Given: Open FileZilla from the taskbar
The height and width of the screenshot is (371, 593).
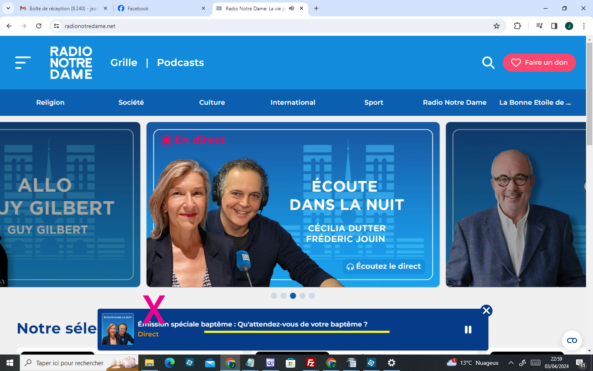Looking at the screenshot, I should tap(311, 363).
